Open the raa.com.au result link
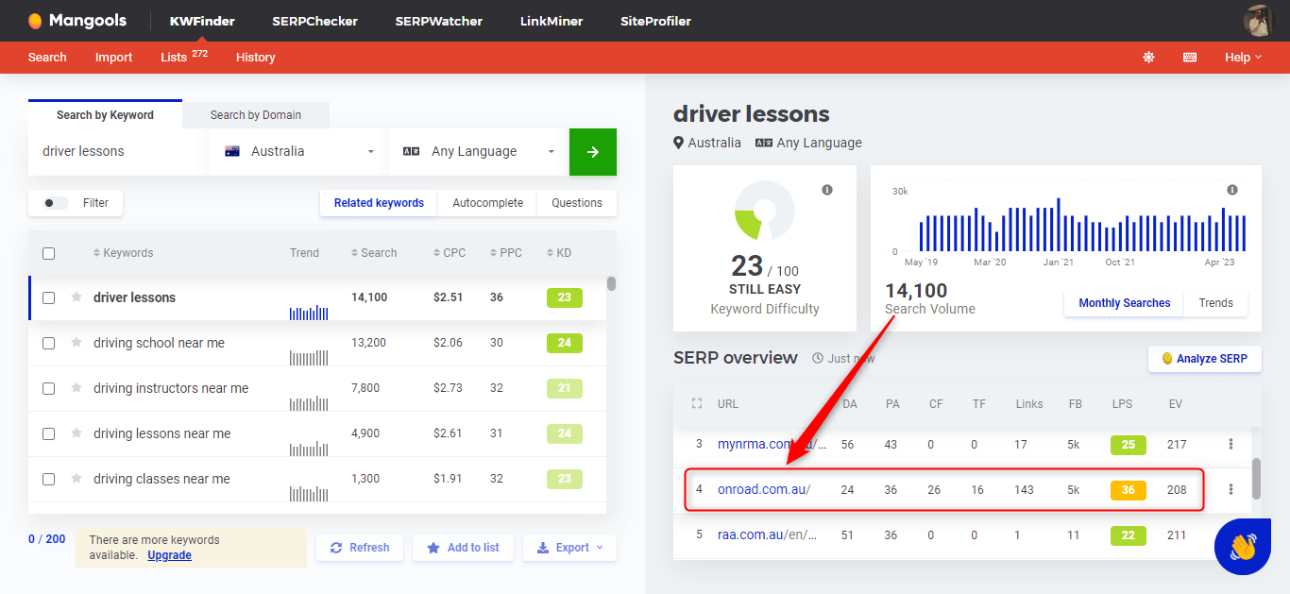Image resolution: width=1290 pixels, height=594 pixels. click(x=767, y=535)
